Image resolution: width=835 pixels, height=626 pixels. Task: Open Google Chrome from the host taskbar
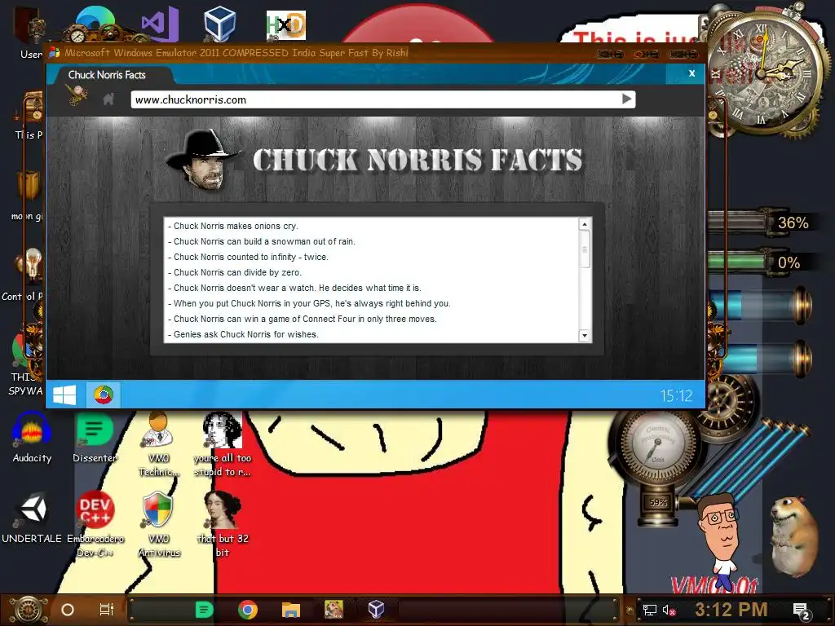pos(248,610)
